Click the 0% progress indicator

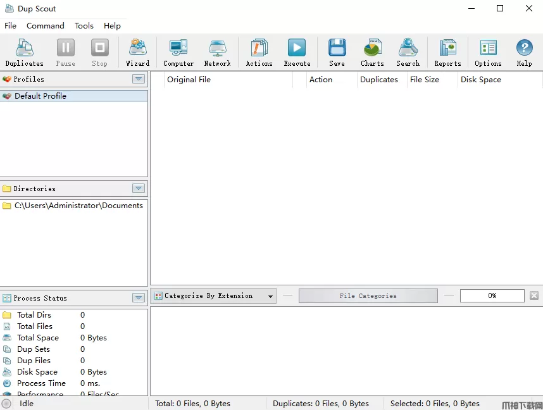click(x=492, y=296)
